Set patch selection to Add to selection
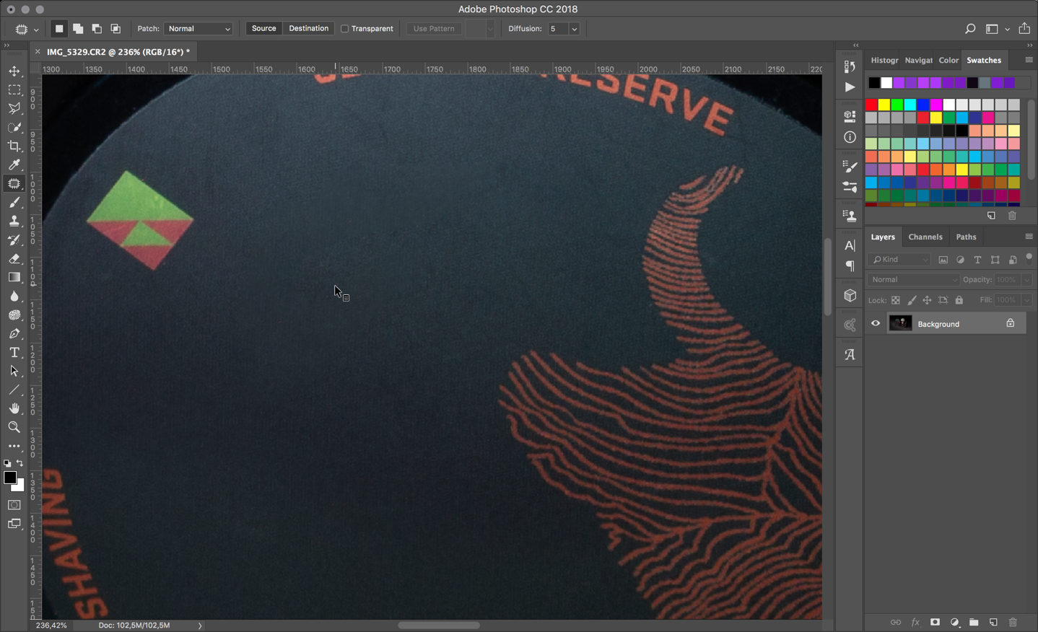1038x632 pixels. coord(78,29)
